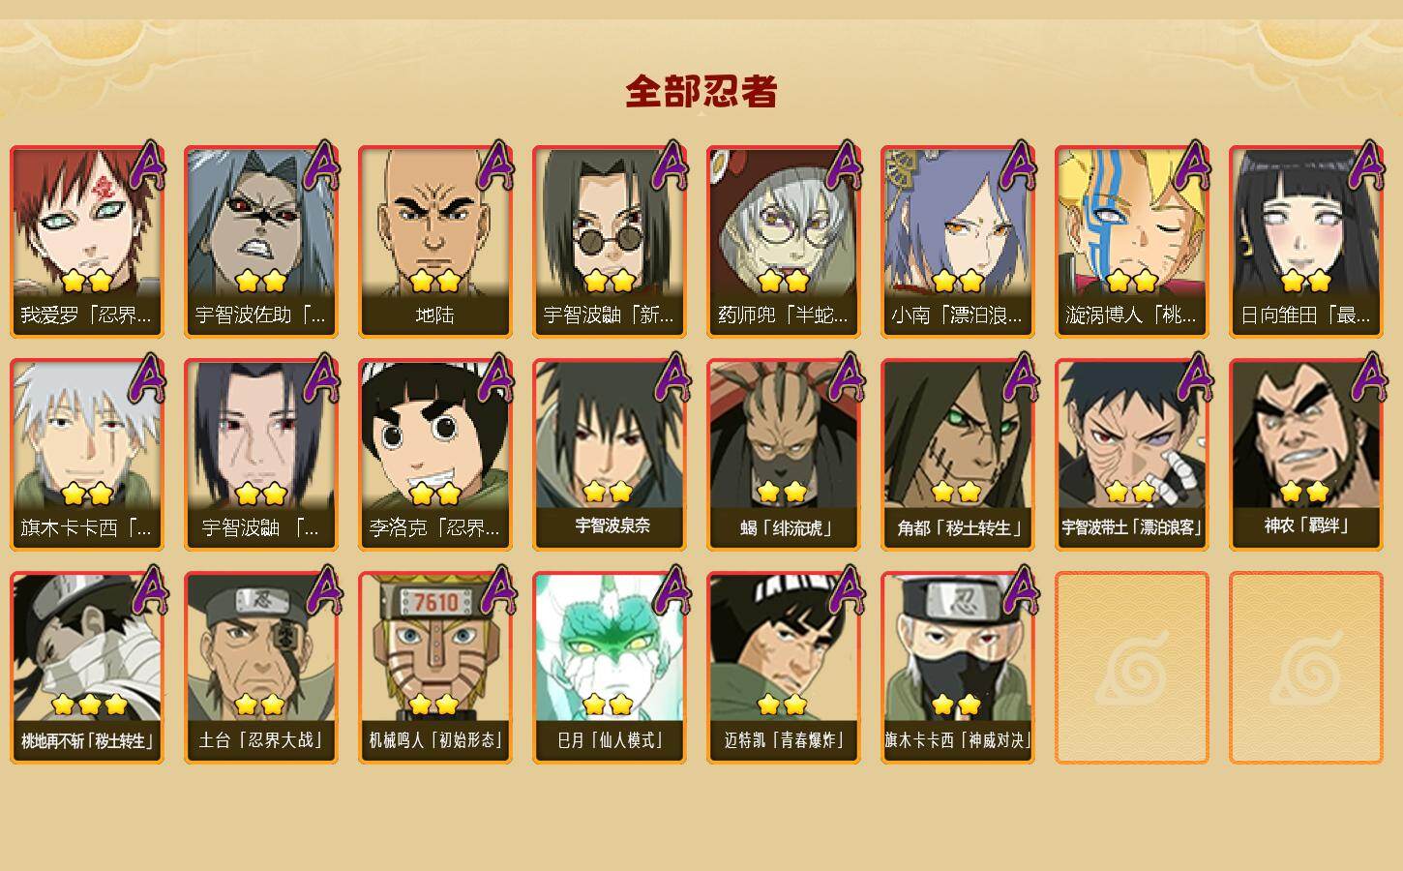This screenshot has width=1403, height=871.
Task: Select 宇智波带土「漂泊浪客」card
Action: point(1132,455)
